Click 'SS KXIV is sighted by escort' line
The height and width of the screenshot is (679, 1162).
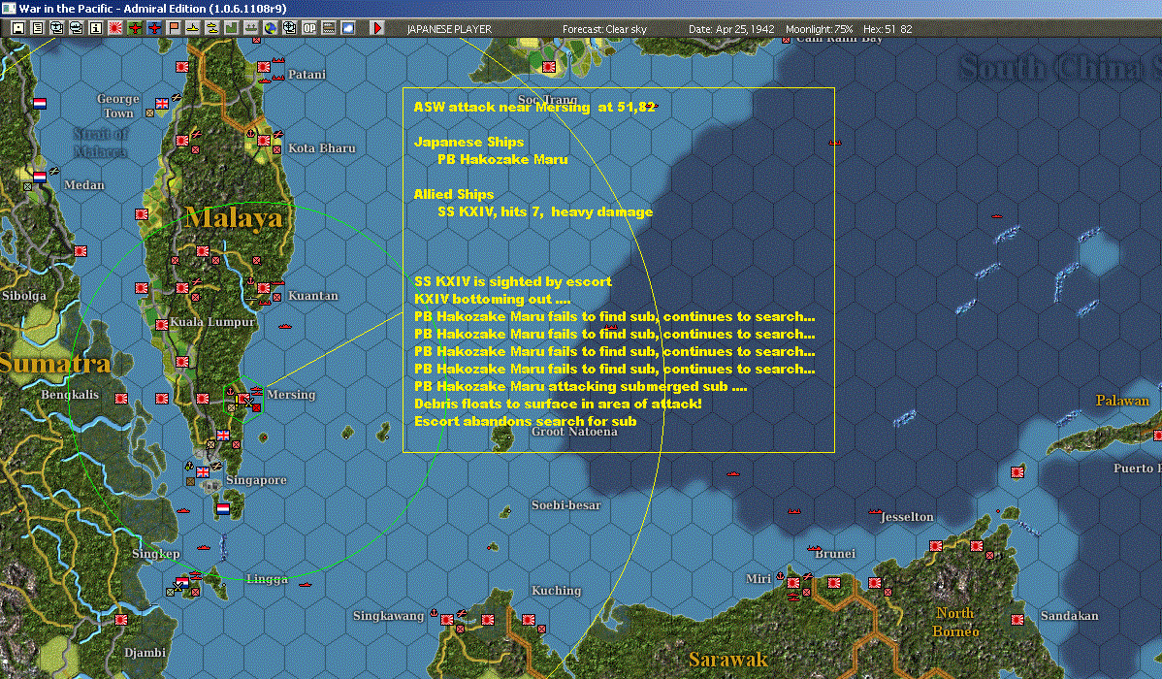pyautogui.click(x=513, y=281)
